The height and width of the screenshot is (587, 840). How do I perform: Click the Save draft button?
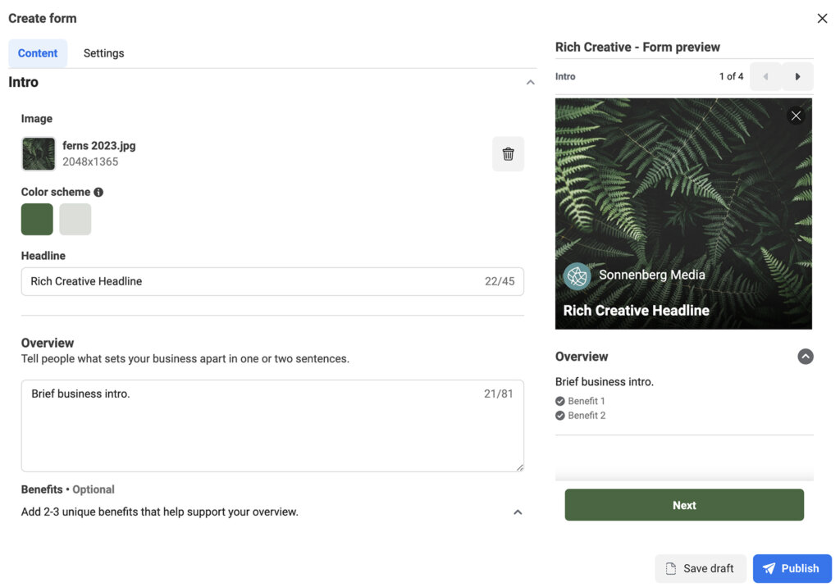700,568
